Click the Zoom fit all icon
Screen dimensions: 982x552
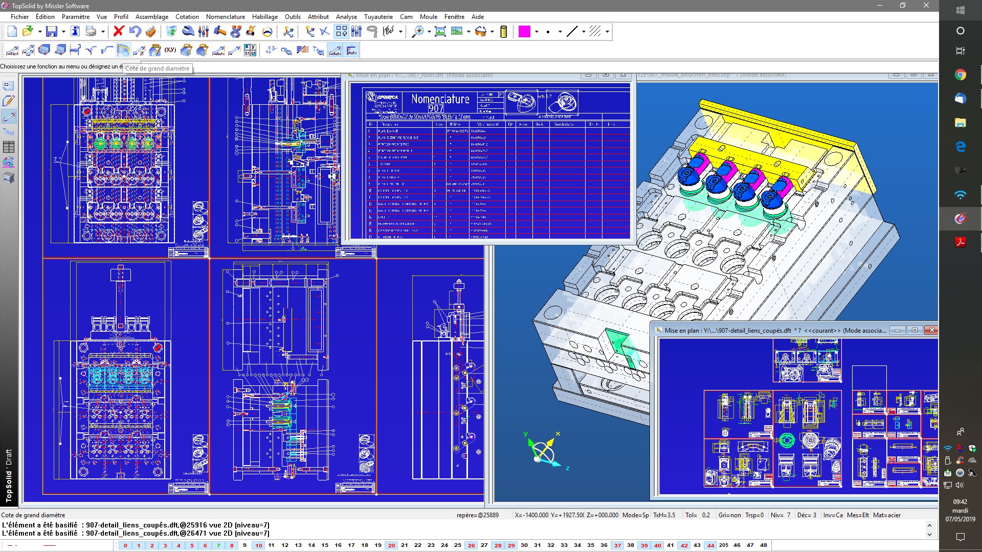click(440, 32)
